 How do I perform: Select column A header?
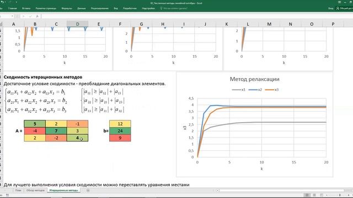pyautogui.click(x=13, y=24)
